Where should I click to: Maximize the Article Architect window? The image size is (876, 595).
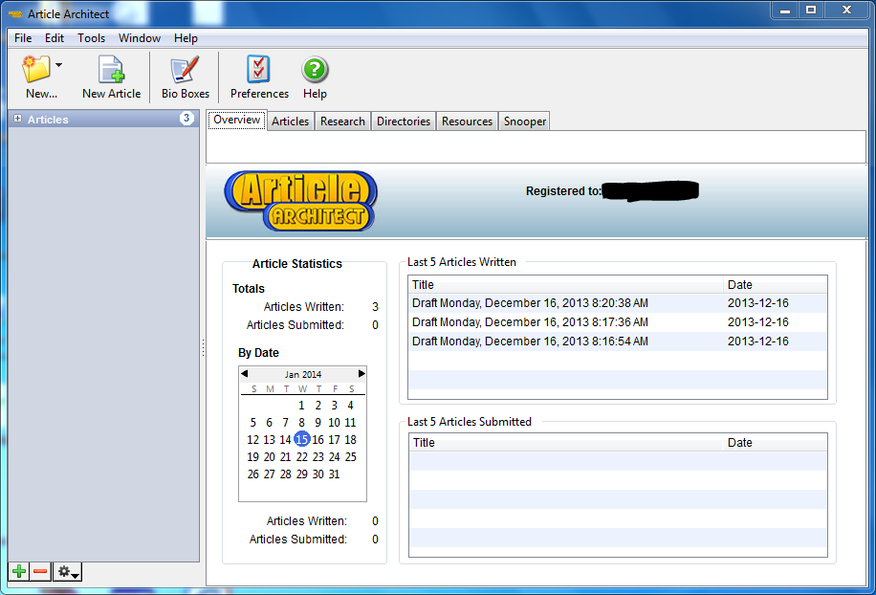coord(811,11)
